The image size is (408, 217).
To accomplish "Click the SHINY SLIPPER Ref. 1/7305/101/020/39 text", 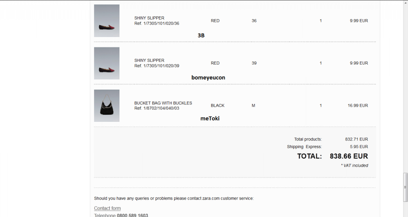I will click(157, 63).
